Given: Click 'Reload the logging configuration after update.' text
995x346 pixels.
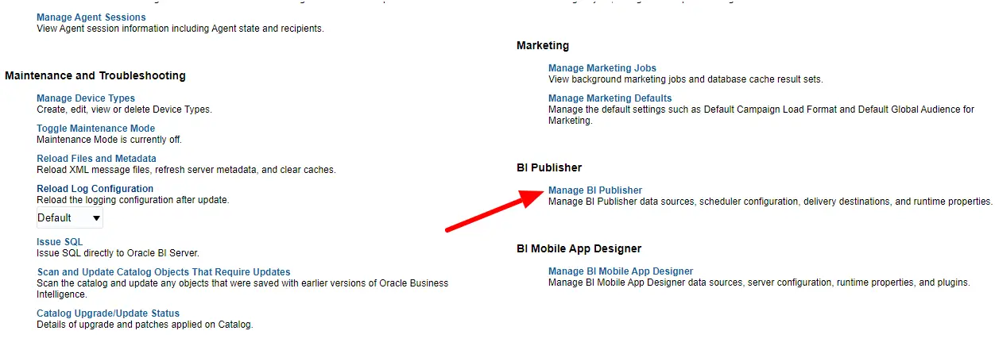Looking at the screenshot, I should click(133, 200).
